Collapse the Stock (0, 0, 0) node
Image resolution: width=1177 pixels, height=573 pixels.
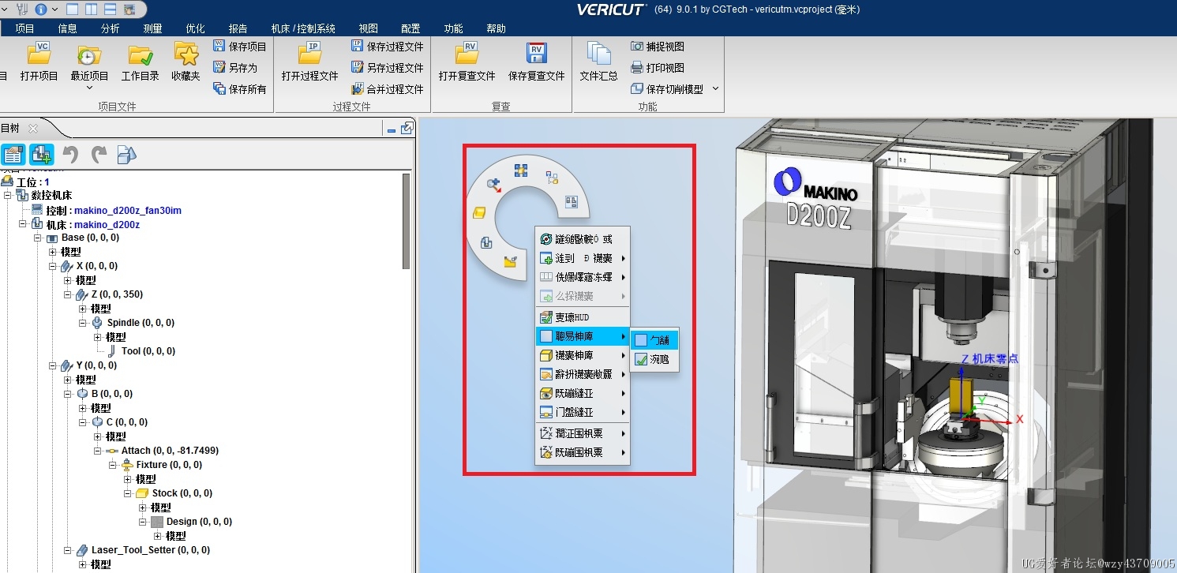click(x=129, y=493)
